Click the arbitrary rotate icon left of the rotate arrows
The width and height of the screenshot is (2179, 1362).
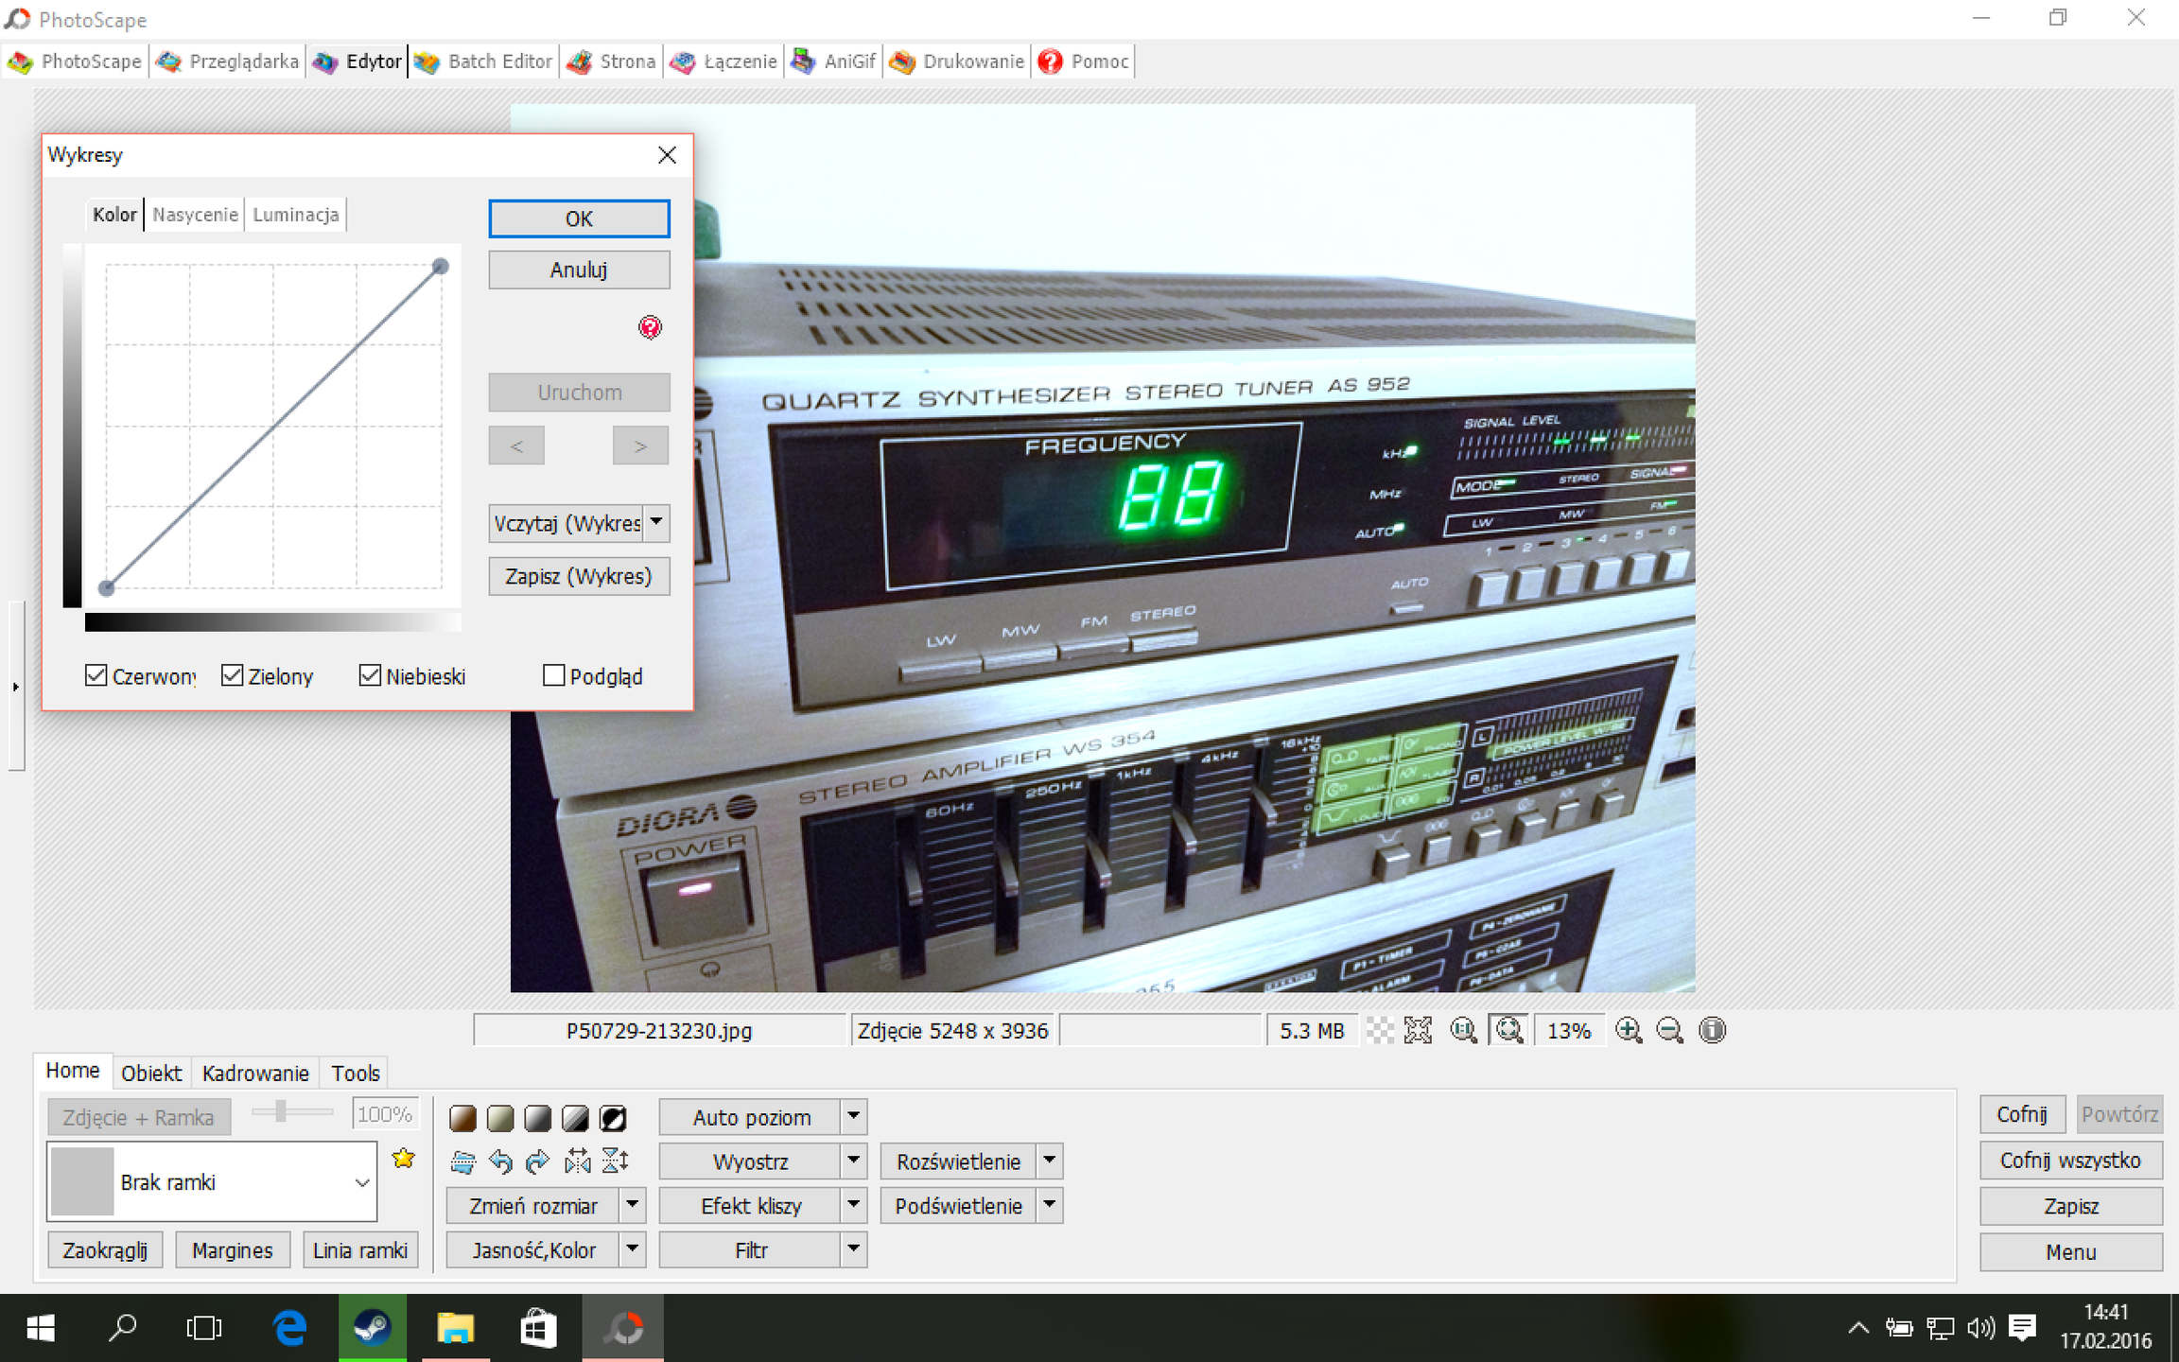click(x=462, y=1161)
